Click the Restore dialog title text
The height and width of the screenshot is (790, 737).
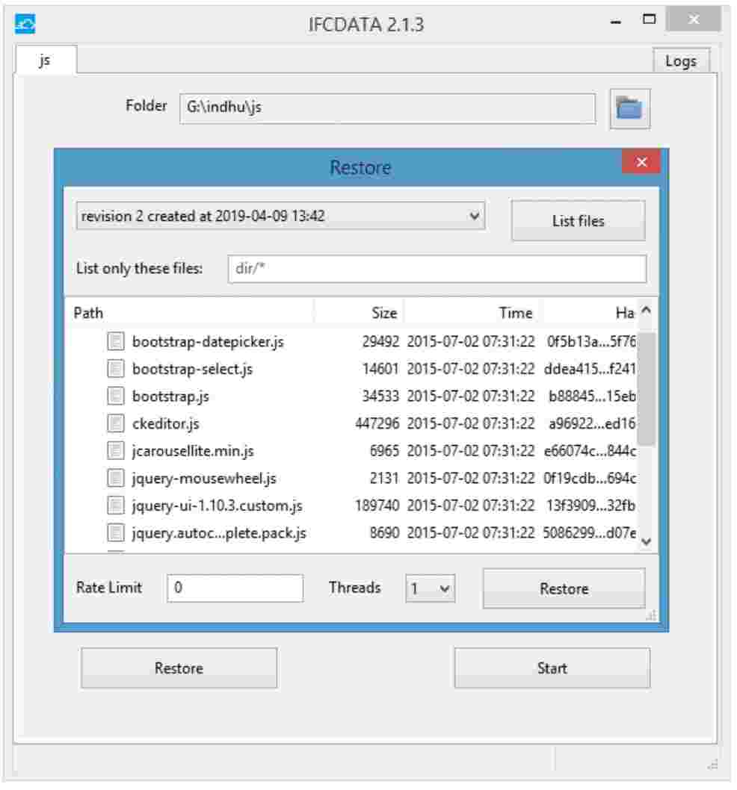[360, 167]
